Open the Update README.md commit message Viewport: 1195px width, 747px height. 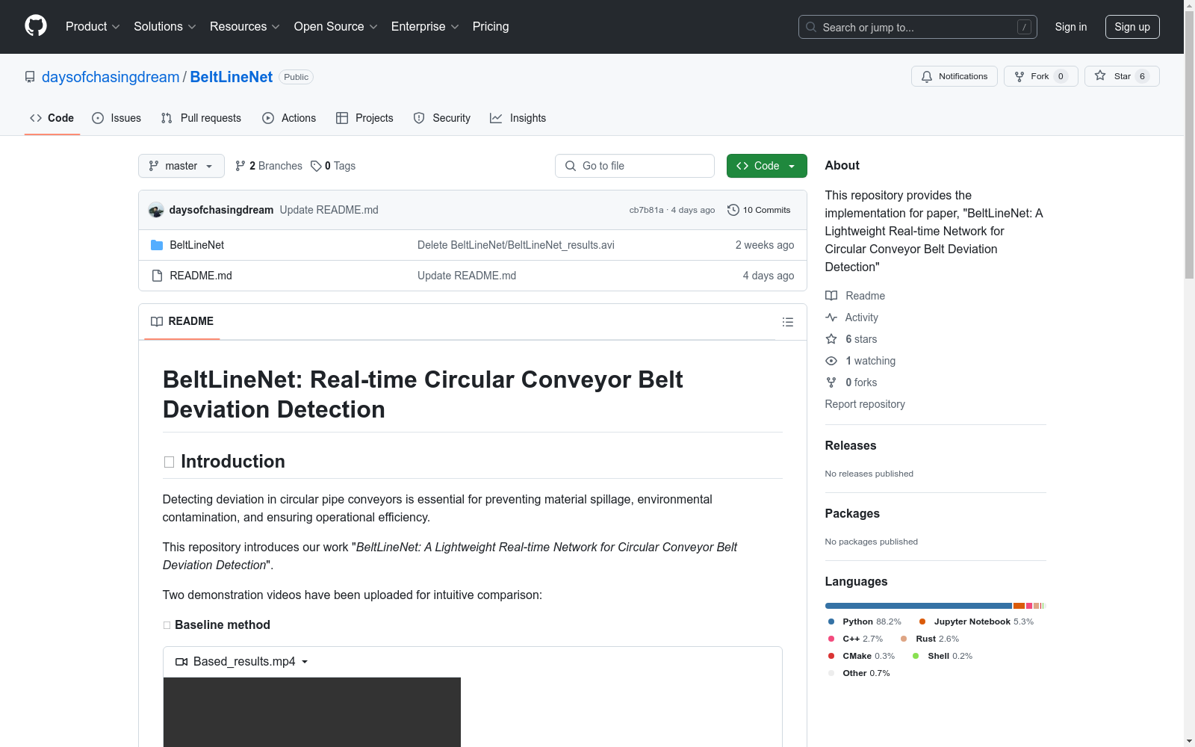(329, 210)
